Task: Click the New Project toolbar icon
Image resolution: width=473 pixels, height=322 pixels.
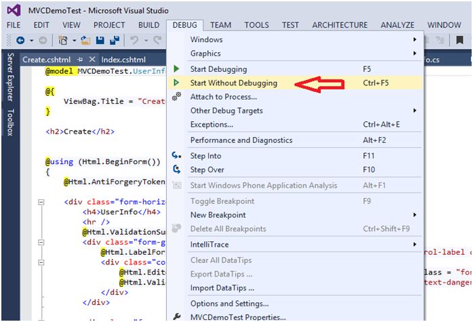Action: (x=63, y=40)
